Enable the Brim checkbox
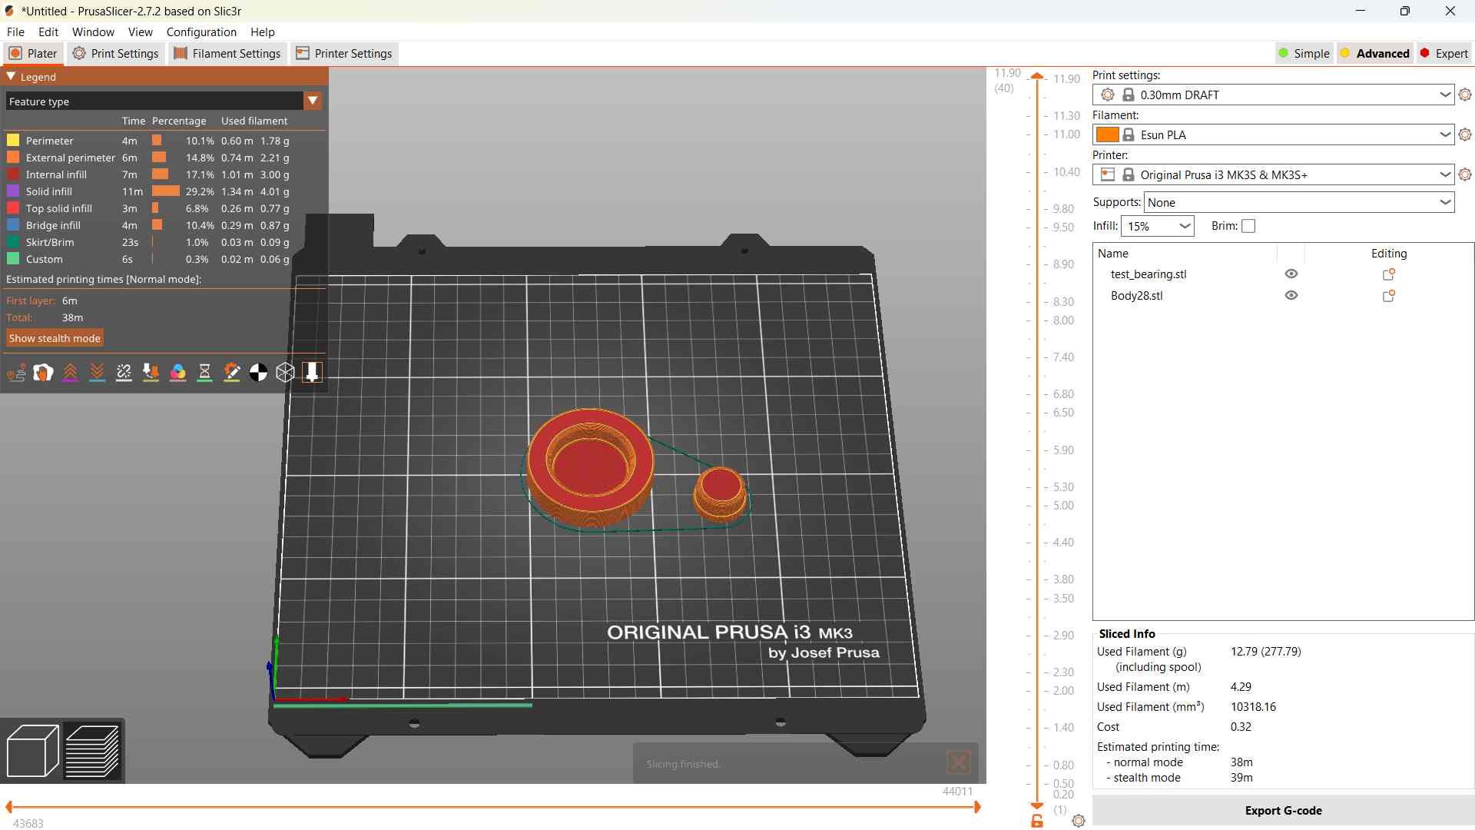1475x830 pixels. [1248, 226]
